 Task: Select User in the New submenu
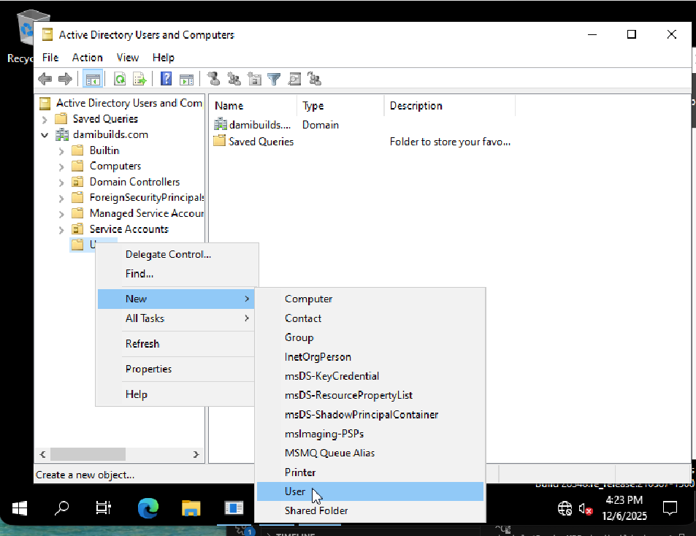pyautogui.click(x=295, y=491)
